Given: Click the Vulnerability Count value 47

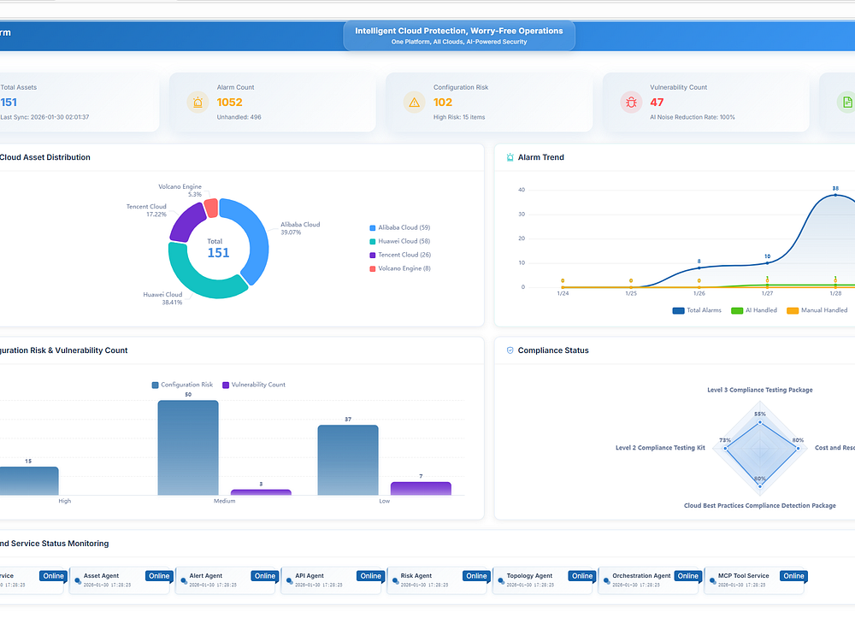Looking at the screenshot, I should (x=657, y=103).
